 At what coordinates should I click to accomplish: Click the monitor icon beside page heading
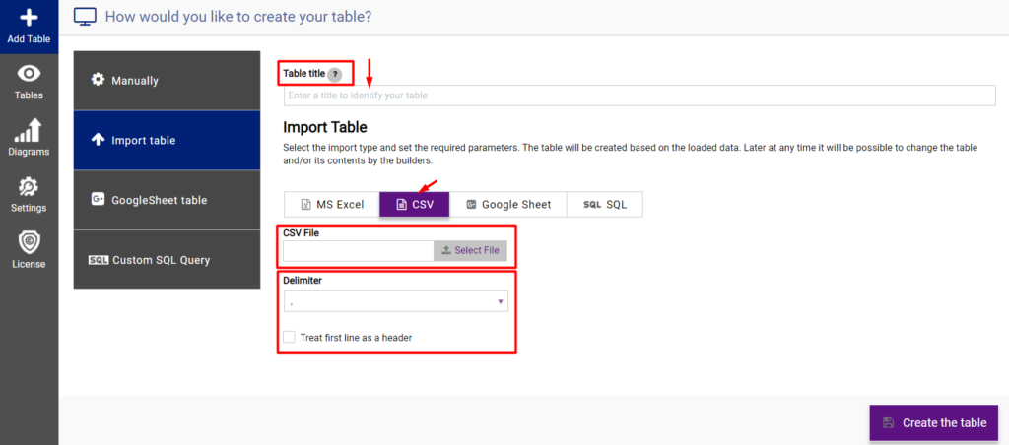[x=85, y=16]
